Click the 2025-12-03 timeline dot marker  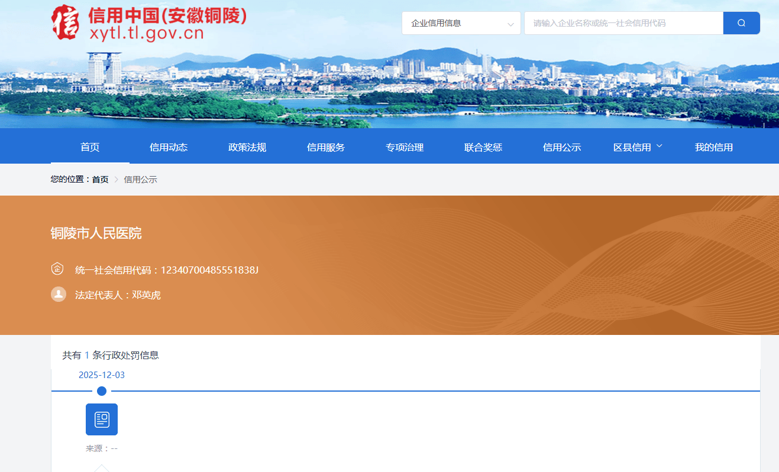(102, 391)
